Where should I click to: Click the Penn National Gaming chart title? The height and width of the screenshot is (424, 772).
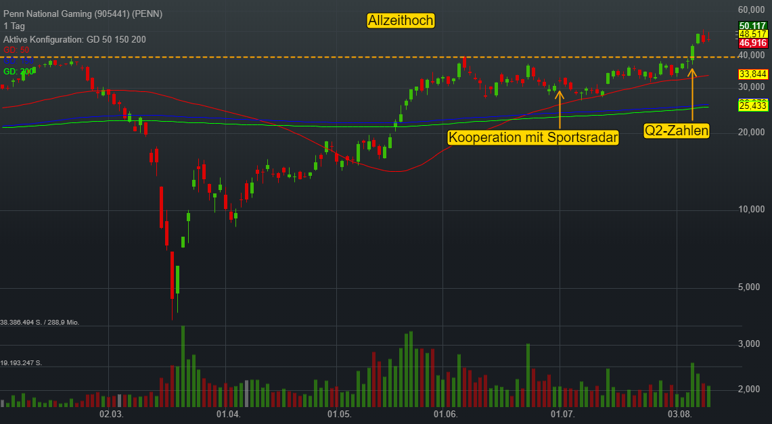83,14
